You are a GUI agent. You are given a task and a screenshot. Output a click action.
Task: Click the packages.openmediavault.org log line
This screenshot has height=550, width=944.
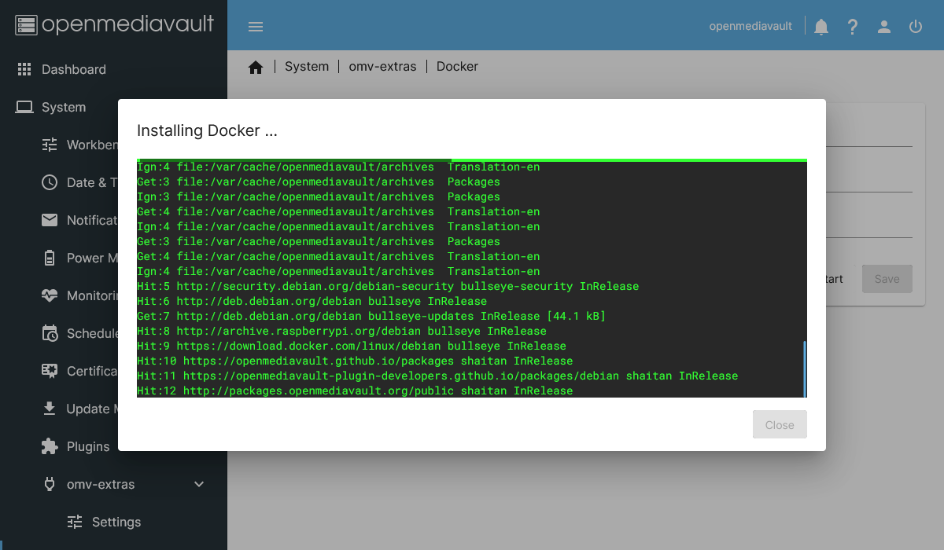[x=355, y=391]
